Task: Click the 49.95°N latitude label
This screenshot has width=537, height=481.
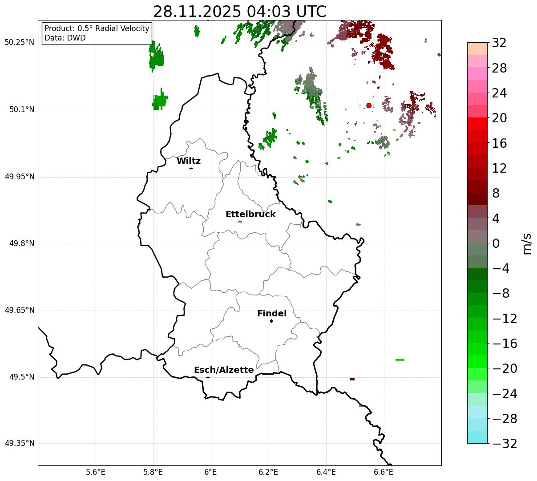Action: 20,177
